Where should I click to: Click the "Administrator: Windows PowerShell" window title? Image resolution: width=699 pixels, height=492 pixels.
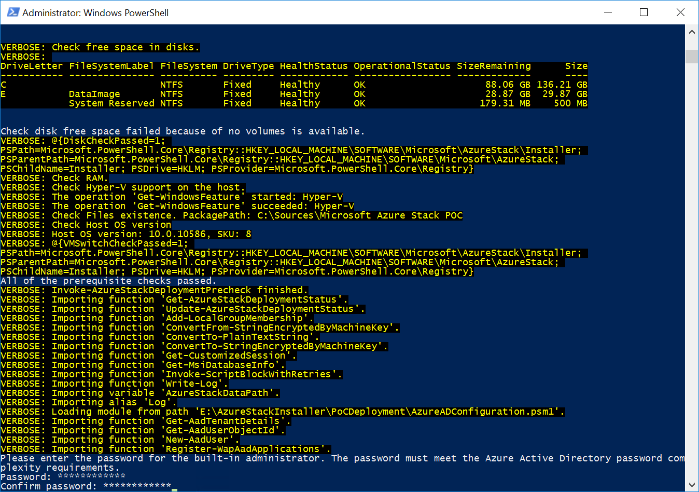click(x=95, y=13)
